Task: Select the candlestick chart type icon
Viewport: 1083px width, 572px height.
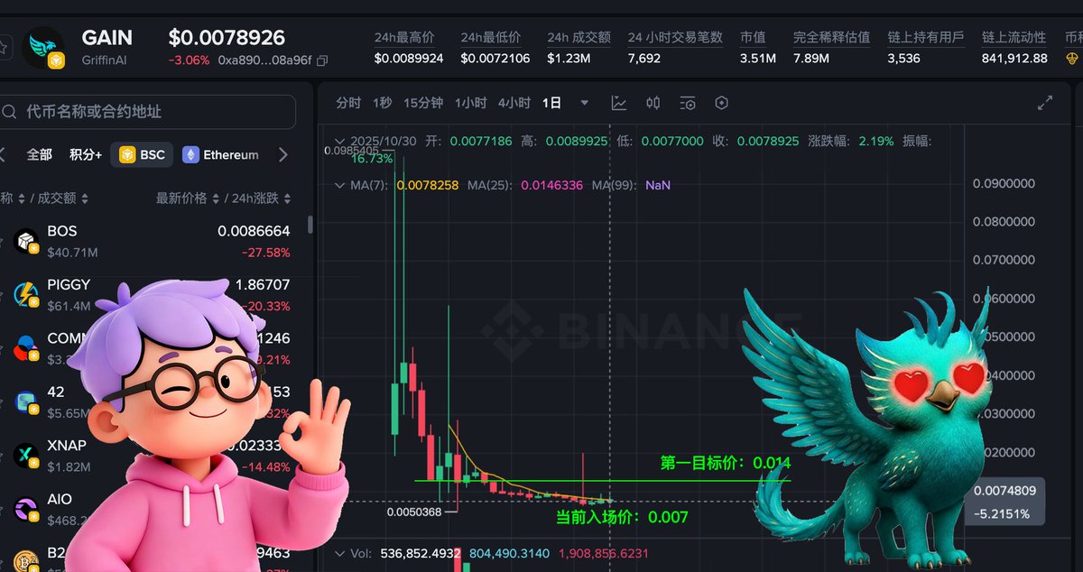Action: 653,103
